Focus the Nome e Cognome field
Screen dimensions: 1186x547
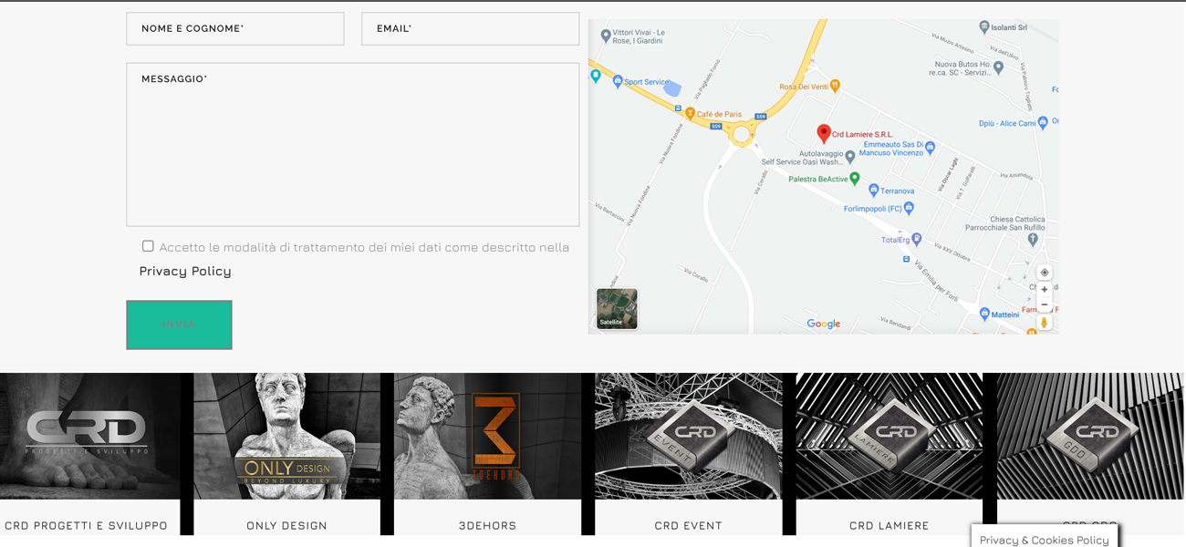(235, 29)
